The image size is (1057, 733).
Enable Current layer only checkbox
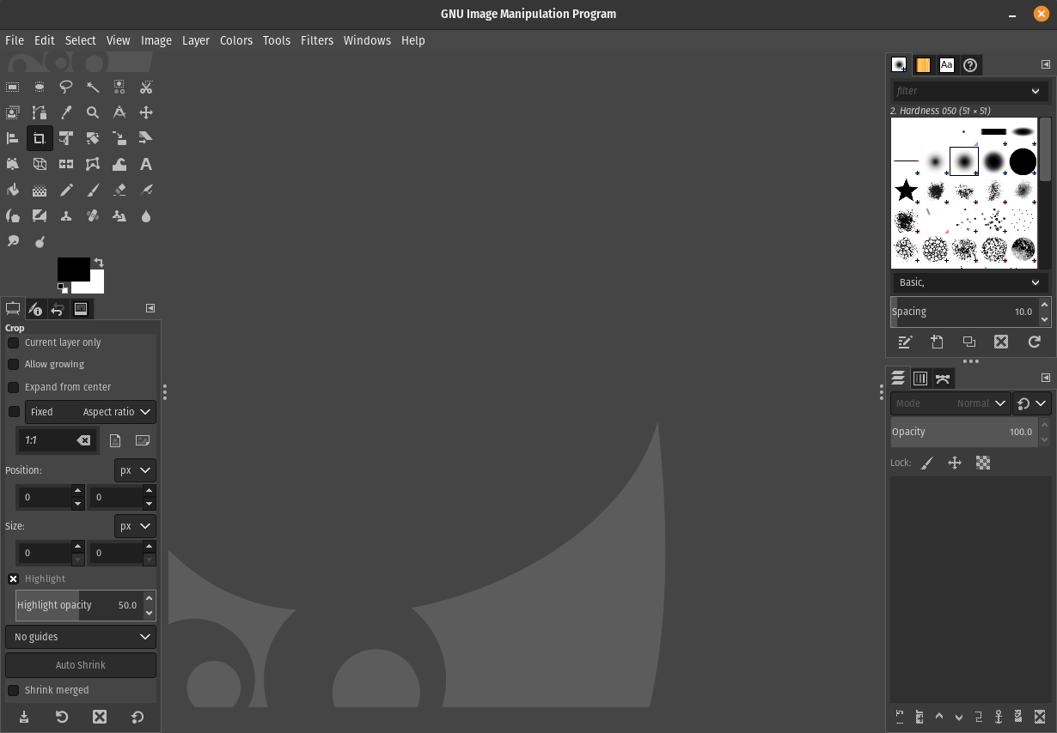point(13,342)
